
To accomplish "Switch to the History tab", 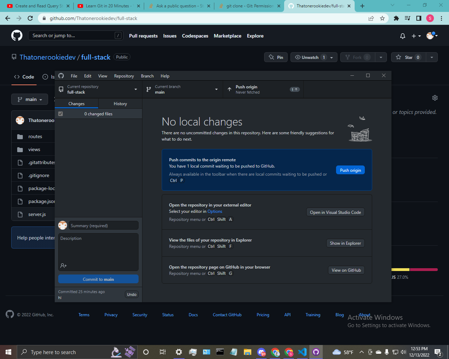I will pos(120,103).
